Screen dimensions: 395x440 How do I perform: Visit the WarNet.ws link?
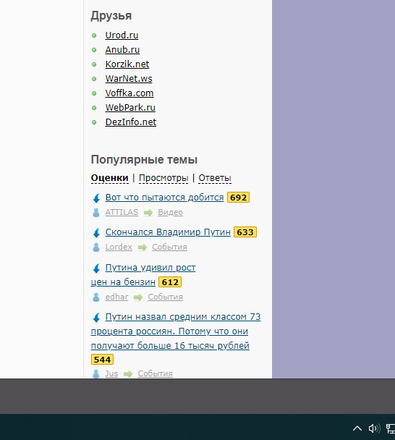(129, 79)
